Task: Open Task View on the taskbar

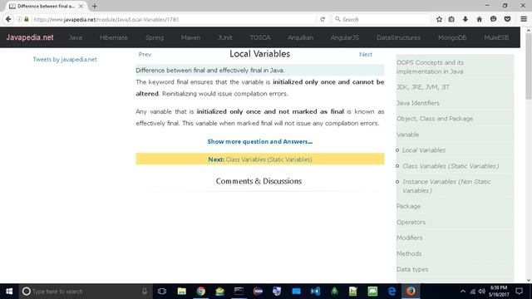Action: coord(162,292)
